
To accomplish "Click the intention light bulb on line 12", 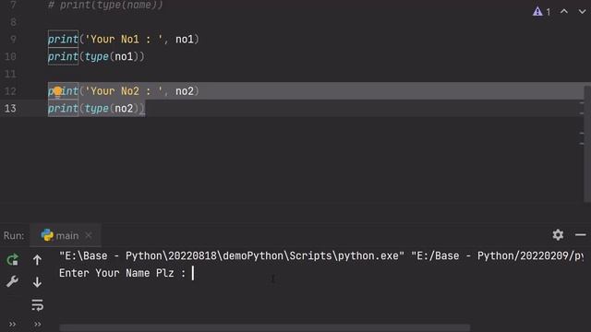I will [x=57, y=91].
